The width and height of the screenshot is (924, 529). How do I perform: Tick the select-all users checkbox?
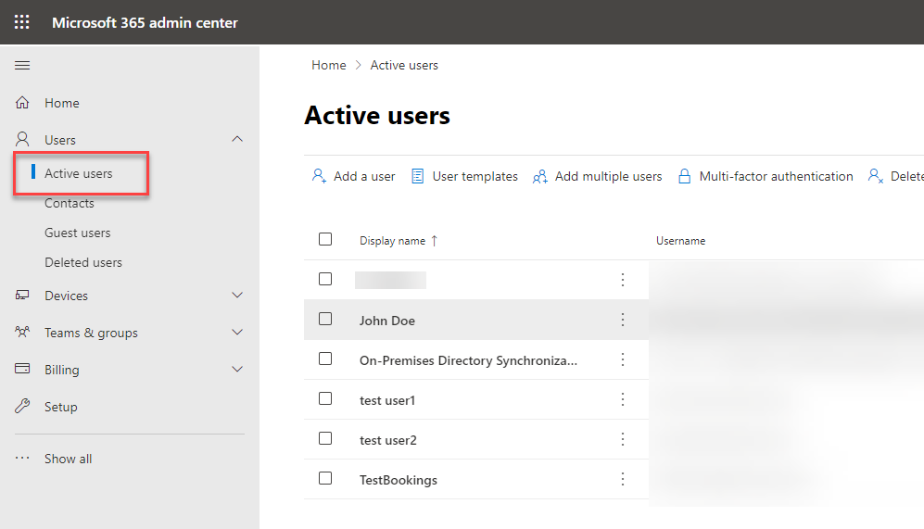[x=325, y=239]
